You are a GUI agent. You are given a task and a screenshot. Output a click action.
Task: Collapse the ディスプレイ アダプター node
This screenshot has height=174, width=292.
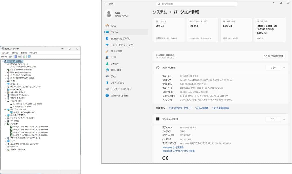tap(5, 110)
